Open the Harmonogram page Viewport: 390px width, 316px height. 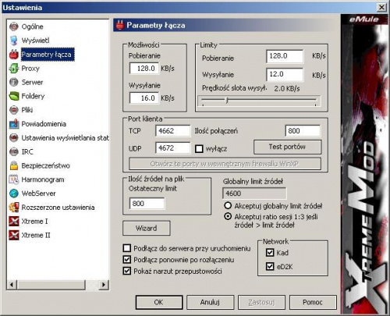[x=43, y=179]
